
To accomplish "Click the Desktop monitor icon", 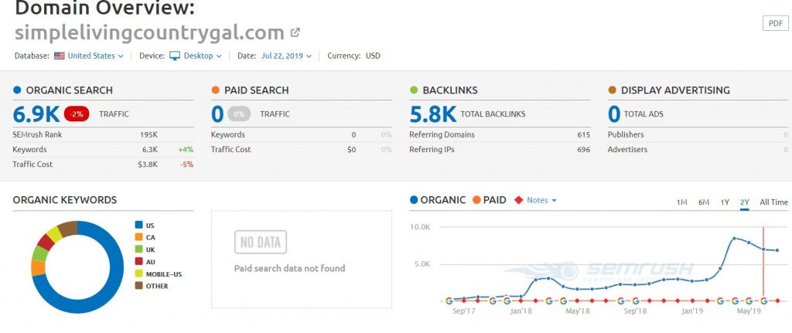I will [x=174, y=56].
